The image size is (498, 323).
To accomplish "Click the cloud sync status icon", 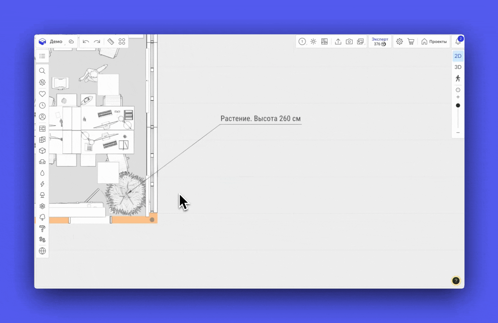I will 71,42.
